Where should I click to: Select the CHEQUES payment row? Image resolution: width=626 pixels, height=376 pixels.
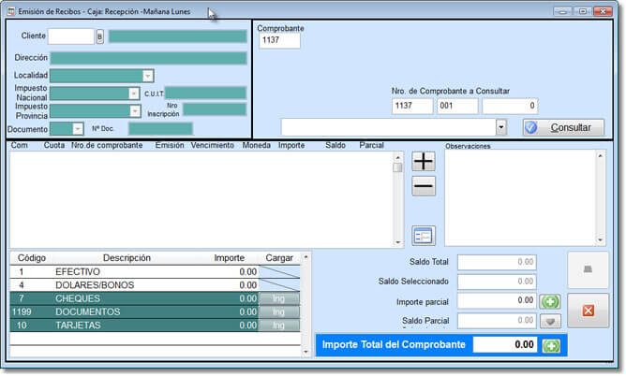click(x=155, y=298)
